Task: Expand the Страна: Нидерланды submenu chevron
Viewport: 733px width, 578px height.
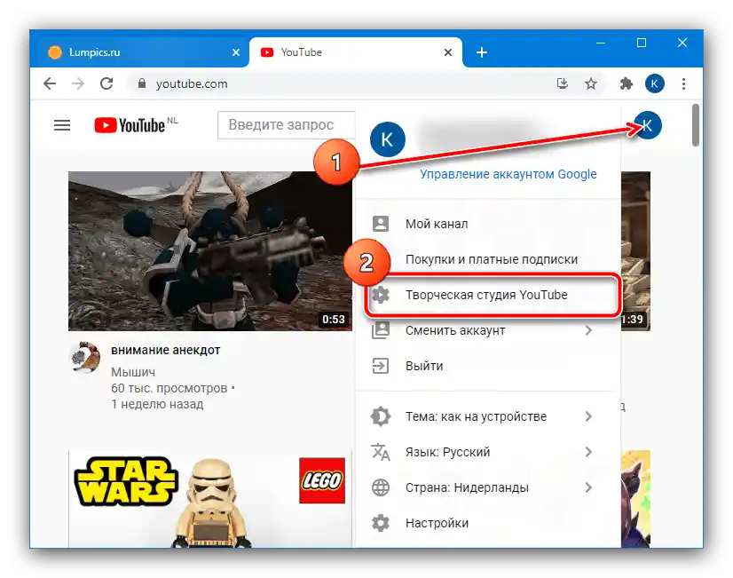Action: [588, 487]
